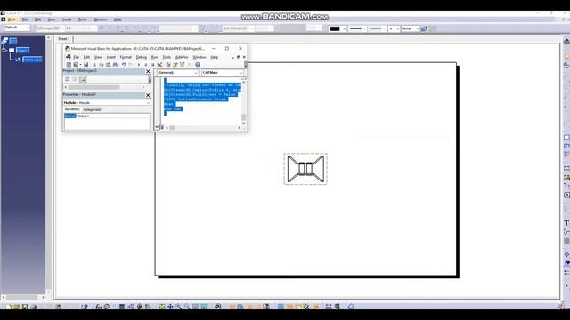Open the VBA Format menu
This screenshot has height=320, width=570.
126,57
